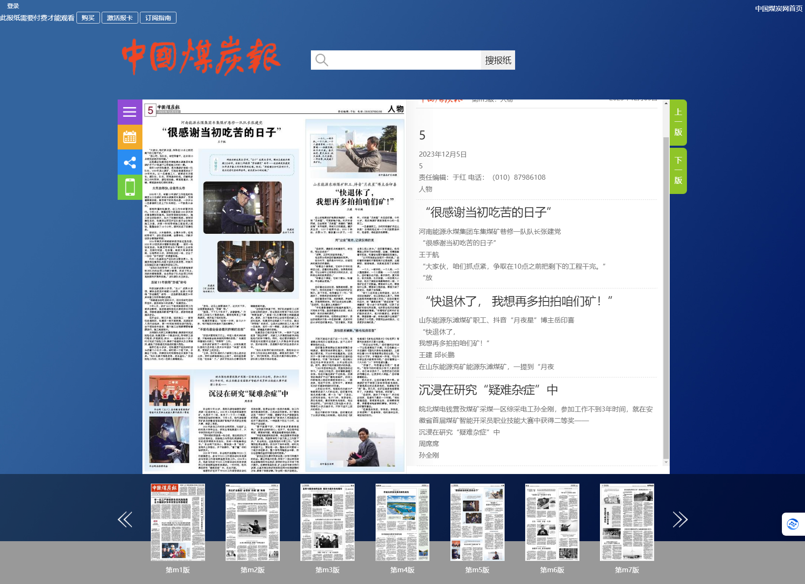The image size is (805, 584).
Task: Click subtitle 山东能源东滩煤矿职工、抖音“月夜星”博主岳印喜
Action: tap(497, 320)
